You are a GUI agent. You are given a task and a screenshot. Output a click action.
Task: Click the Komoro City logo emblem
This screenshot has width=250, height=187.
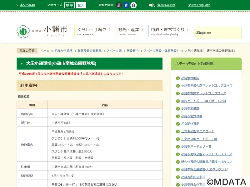click(23, 31)
